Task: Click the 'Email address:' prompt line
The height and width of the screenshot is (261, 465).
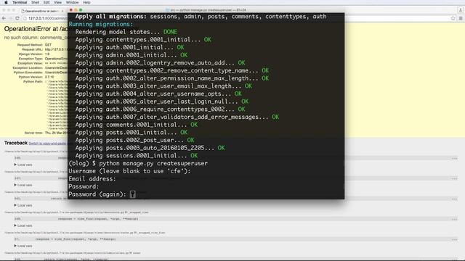Action: pyautogui.click(x=92, y=179)
